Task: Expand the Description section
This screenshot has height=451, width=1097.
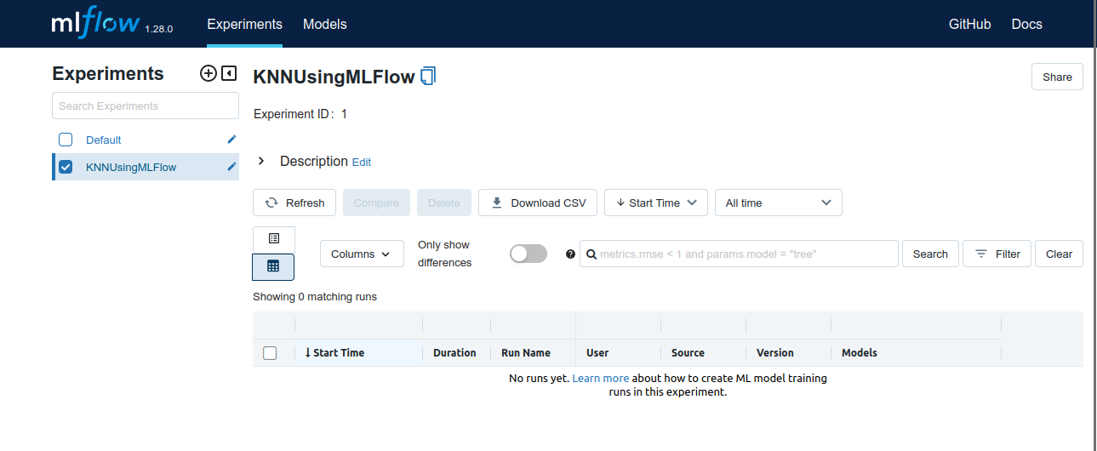Action: pyautogui.click(x=261, y=161)
